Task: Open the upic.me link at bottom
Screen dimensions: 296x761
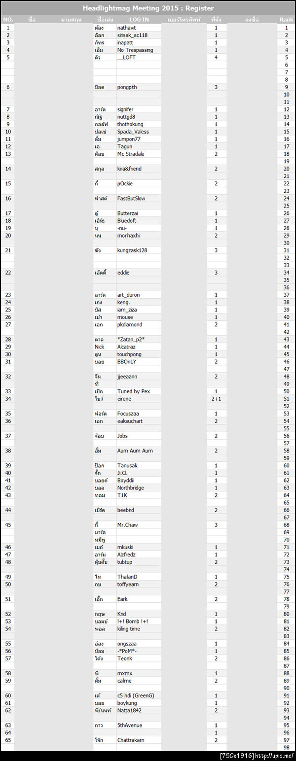Action: [257, 756]
